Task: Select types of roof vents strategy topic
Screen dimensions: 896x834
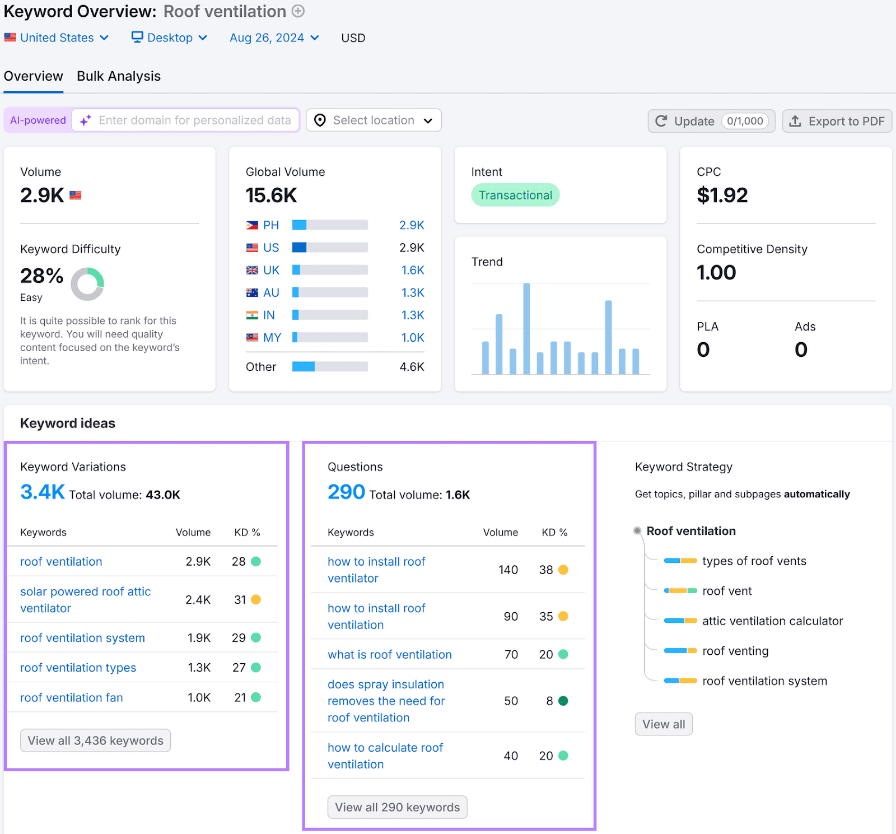Action: 754,561
